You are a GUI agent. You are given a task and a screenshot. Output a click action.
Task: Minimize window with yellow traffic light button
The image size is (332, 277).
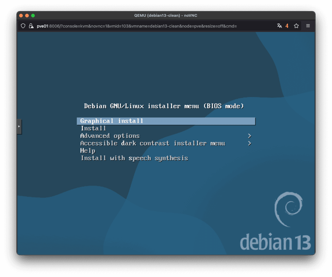click(x=27, y=16)
